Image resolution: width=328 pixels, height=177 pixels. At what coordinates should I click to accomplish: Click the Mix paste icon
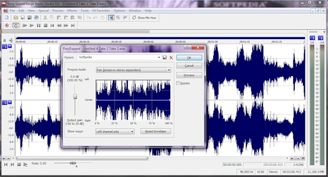click(66, 18)
